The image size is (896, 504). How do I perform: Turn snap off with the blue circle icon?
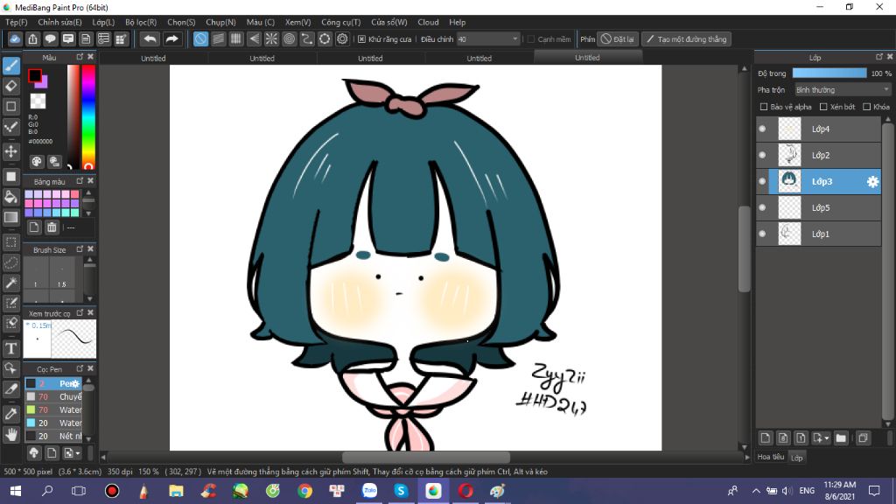(x=200, y=38)
